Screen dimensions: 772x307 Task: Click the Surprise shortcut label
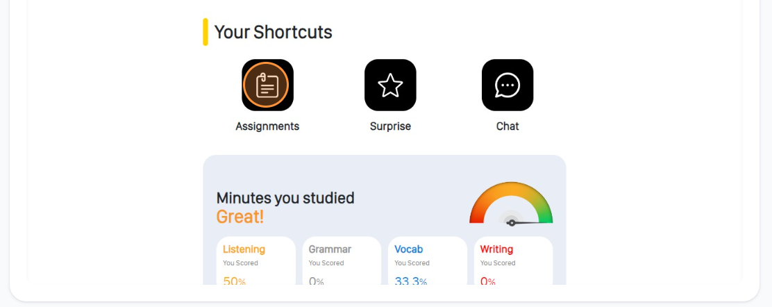(x=390, y=126)
